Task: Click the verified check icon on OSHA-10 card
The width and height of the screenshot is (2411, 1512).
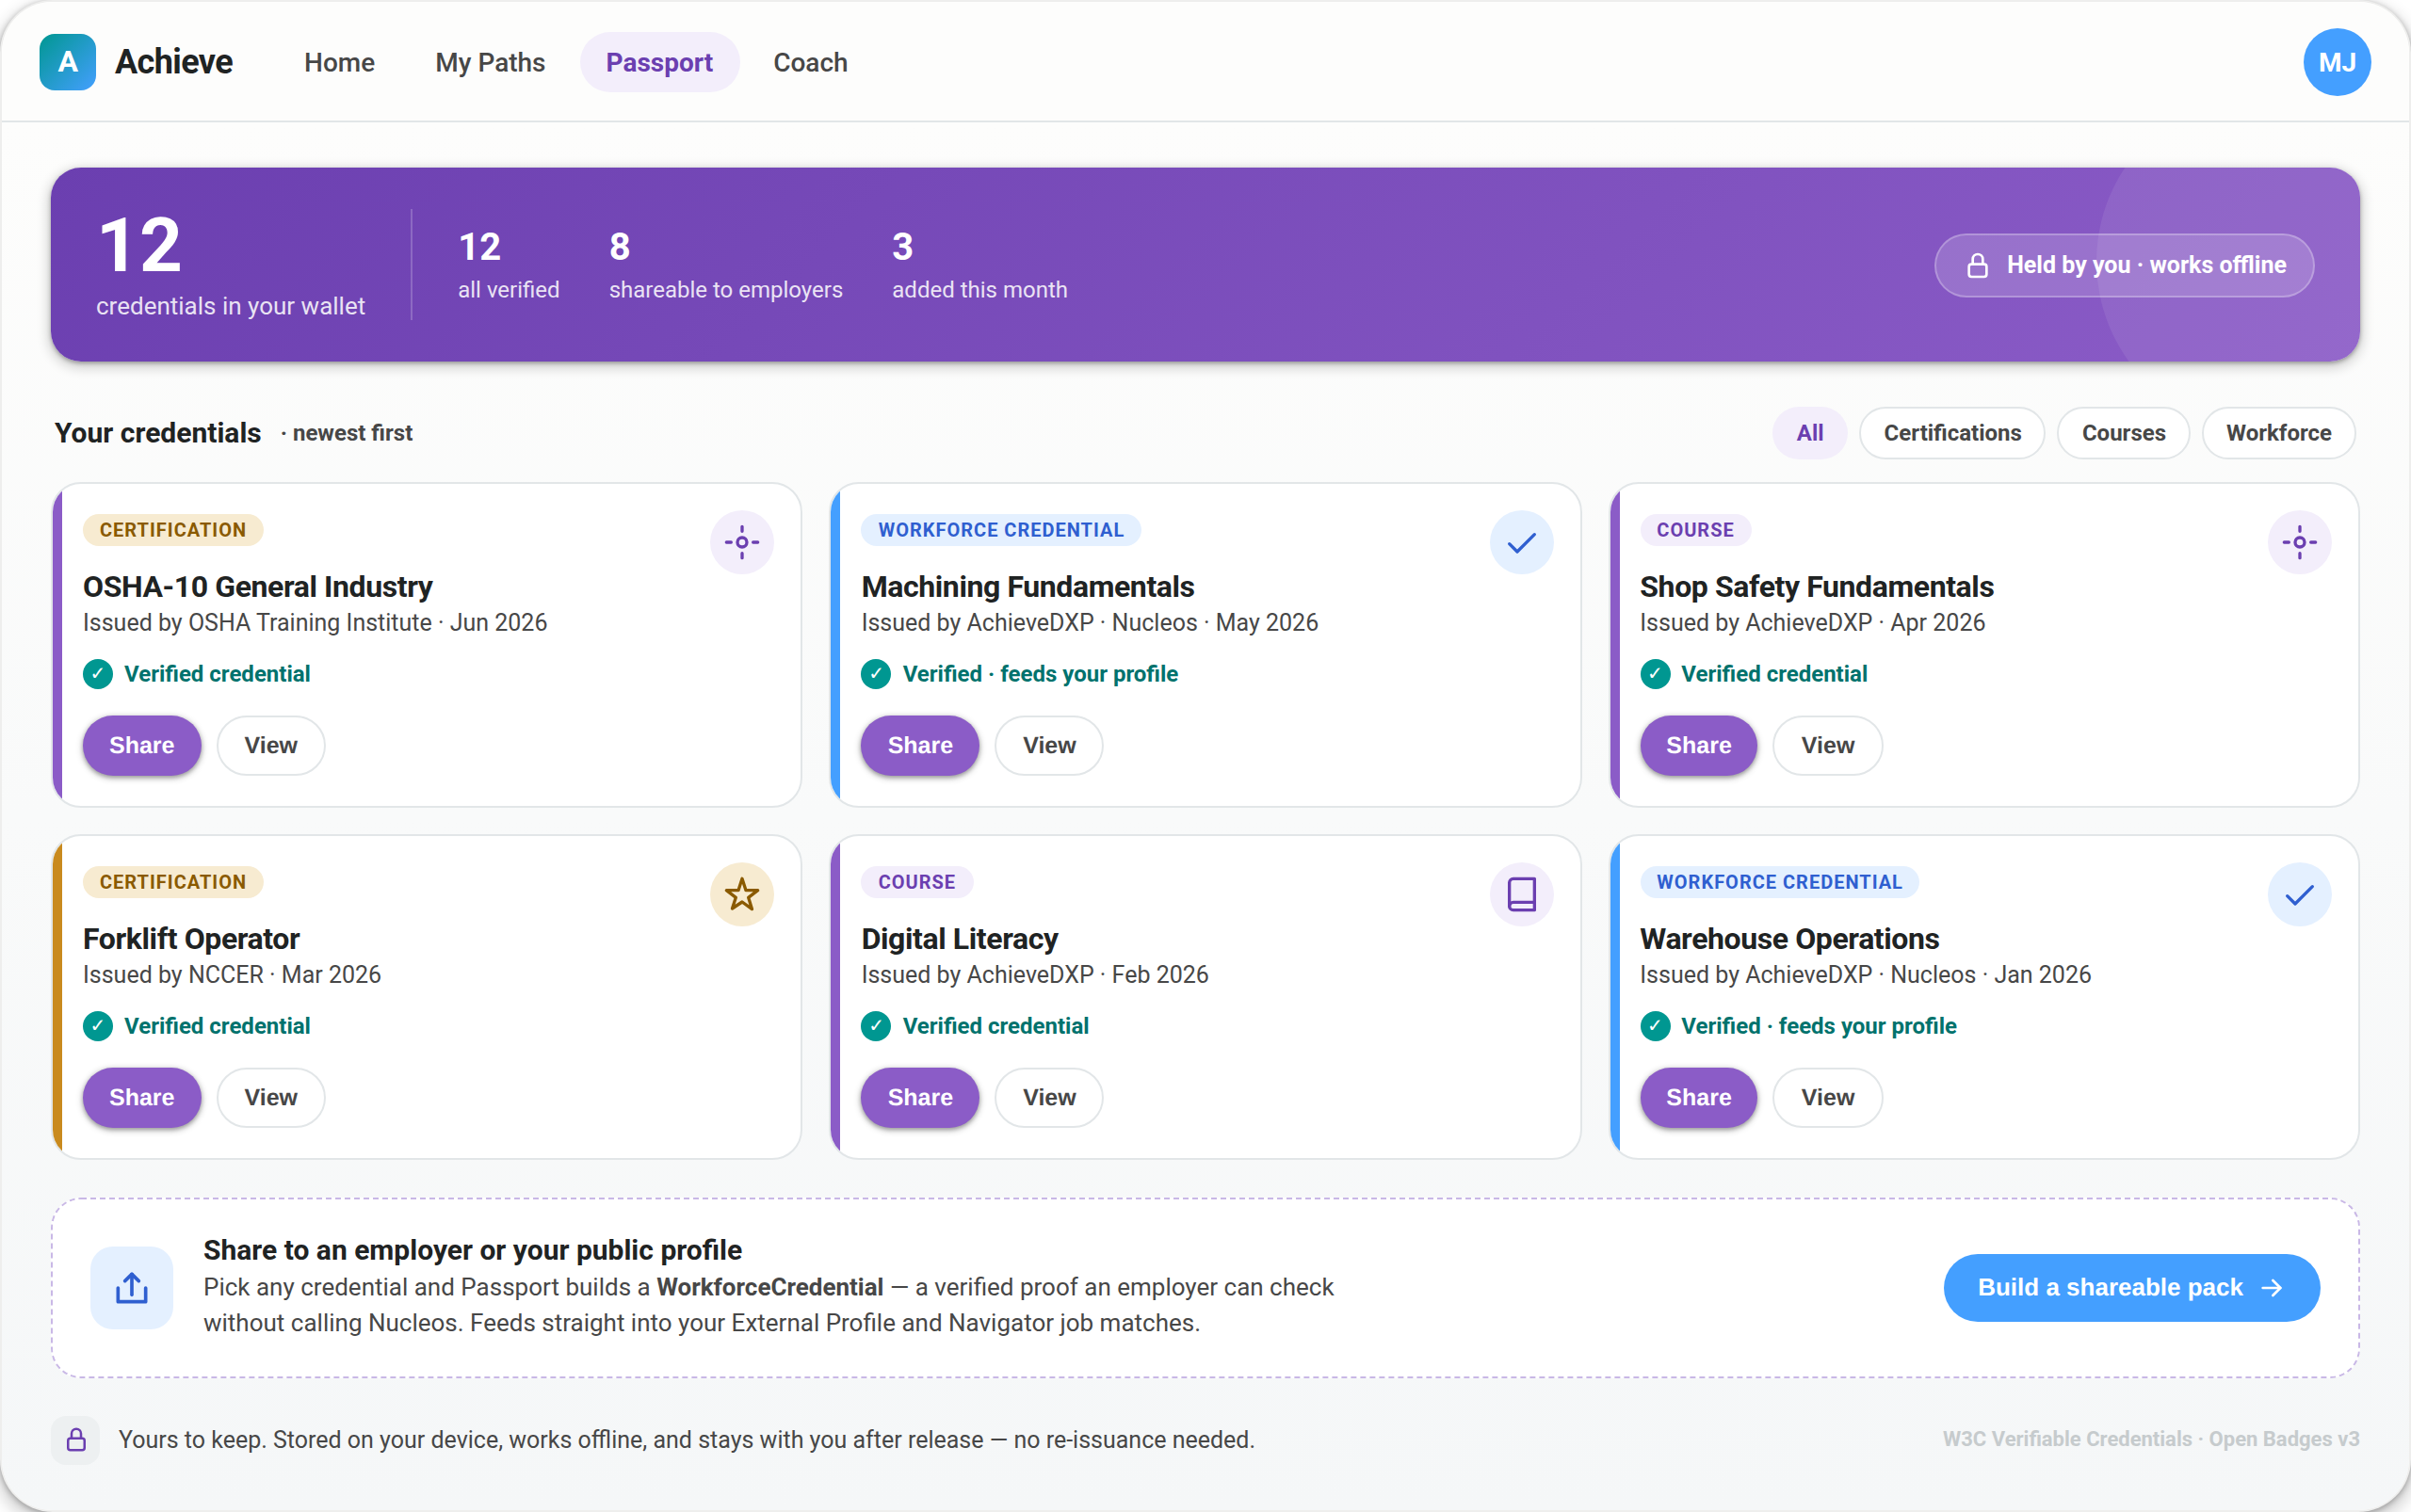Action: (x=97, y=674)
